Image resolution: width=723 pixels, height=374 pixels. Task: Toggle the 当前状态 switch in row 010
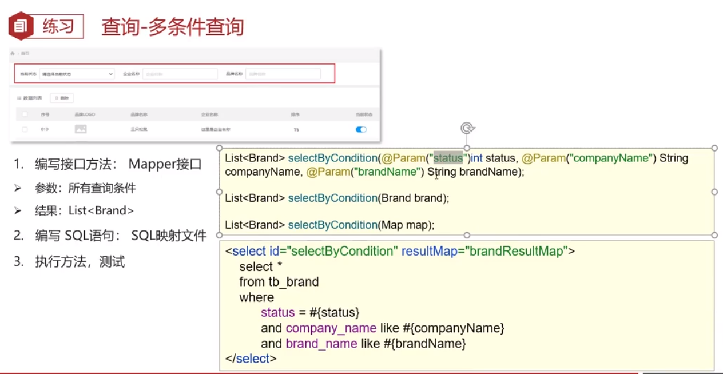click(x=361, y=129)
